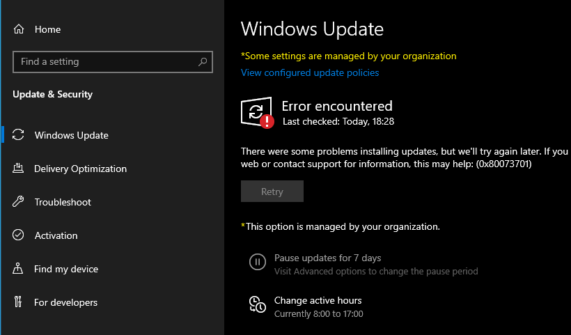Click the pause circle icon

258,262
